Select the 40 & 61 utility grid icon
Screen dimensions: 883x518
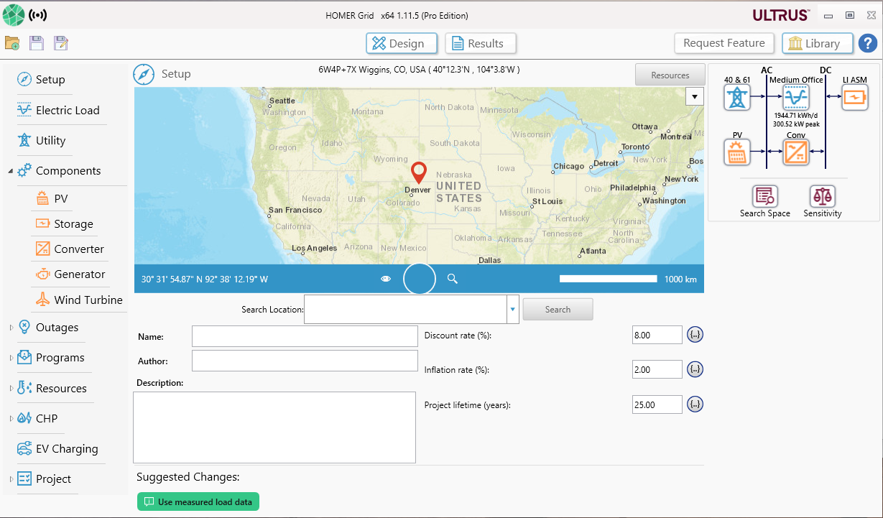click(x=736, y=96)
